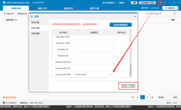This screenshot has height=110, width=181.
Task: Click the install rendering plugin button
Action: coord(121,25)
